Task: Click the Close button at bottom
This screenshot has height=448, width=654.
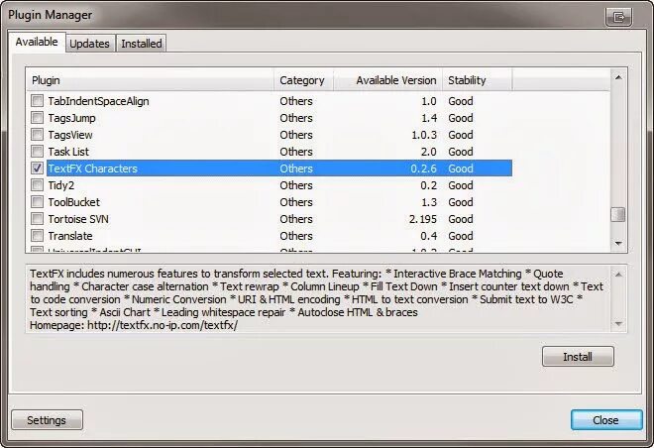Action: (606, 420)
